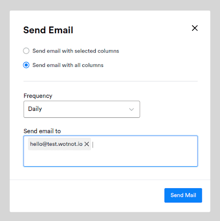Click the 'Send email to' field label
This screenshot has width=220, height=221.
pyautogui.click(x=42, y=131)
